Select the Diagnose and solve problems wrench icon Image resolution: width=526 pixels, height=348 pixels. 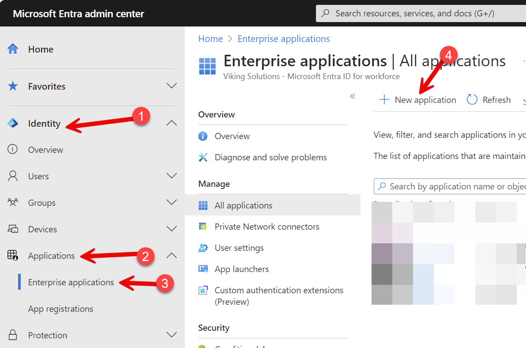click(x=203, y=157)
